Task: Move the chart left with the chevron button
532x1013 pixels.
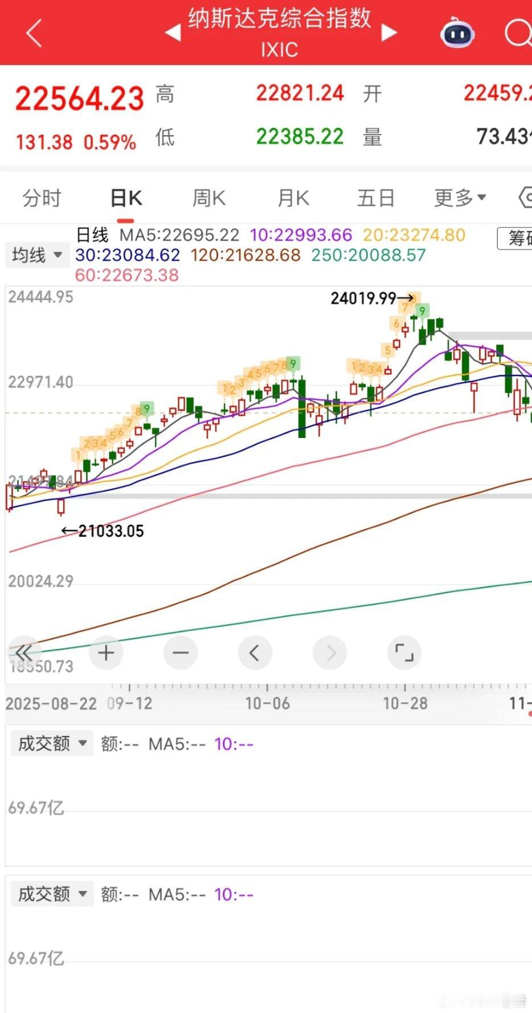Action: click(x=255, y=653)
